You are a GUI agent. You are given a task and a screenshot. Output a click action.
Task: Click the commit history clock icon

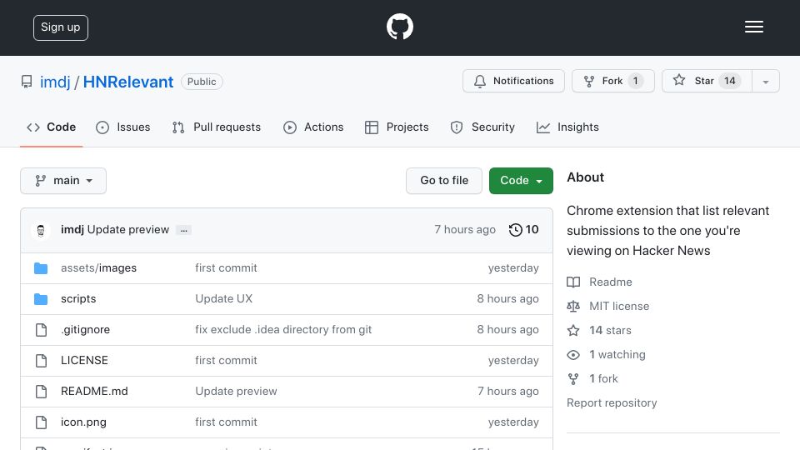click(515, 230)
